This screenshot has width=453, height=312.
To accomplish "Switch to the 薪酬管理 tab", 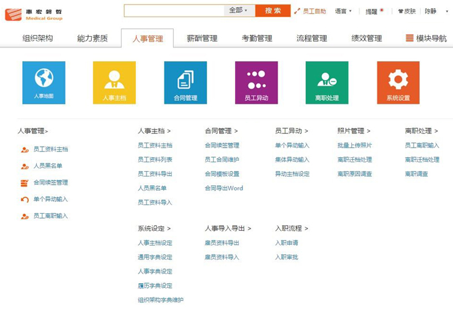I will click(x=202, y=38).
